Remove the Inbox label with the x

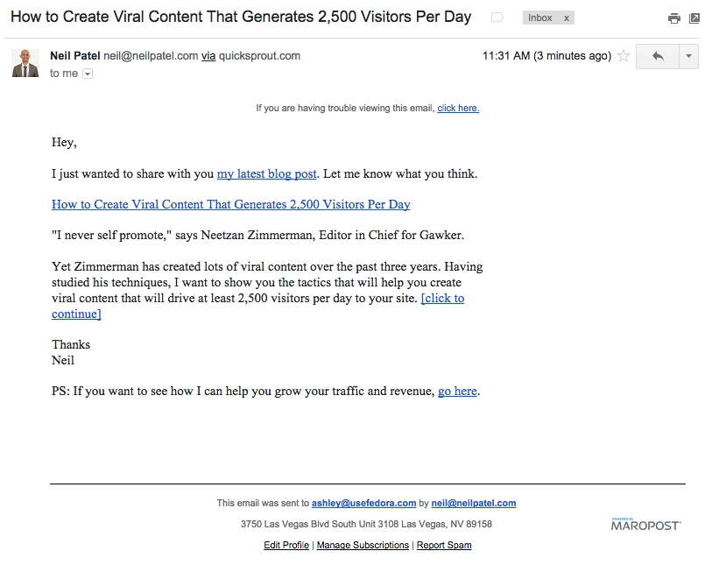(x=568, y=17)
